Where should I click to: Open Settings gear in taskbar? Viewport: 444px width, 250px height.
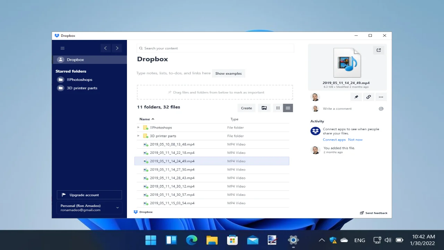(293, 240)
